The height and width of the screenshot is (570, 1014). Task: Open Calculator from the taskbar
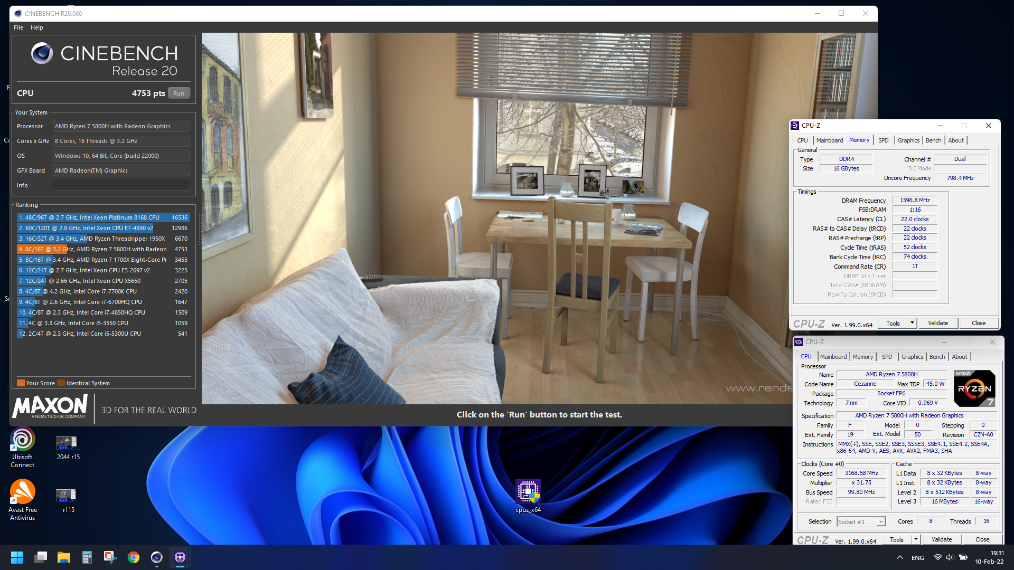(87, 557)
